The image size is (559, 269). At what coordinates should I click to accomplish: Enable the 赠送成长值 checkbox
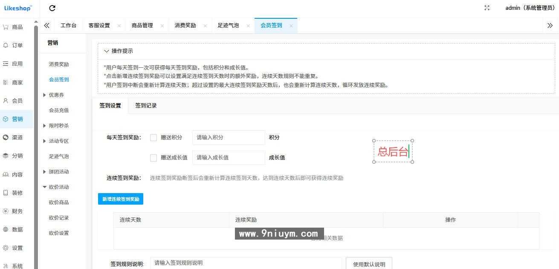[154, 157]
